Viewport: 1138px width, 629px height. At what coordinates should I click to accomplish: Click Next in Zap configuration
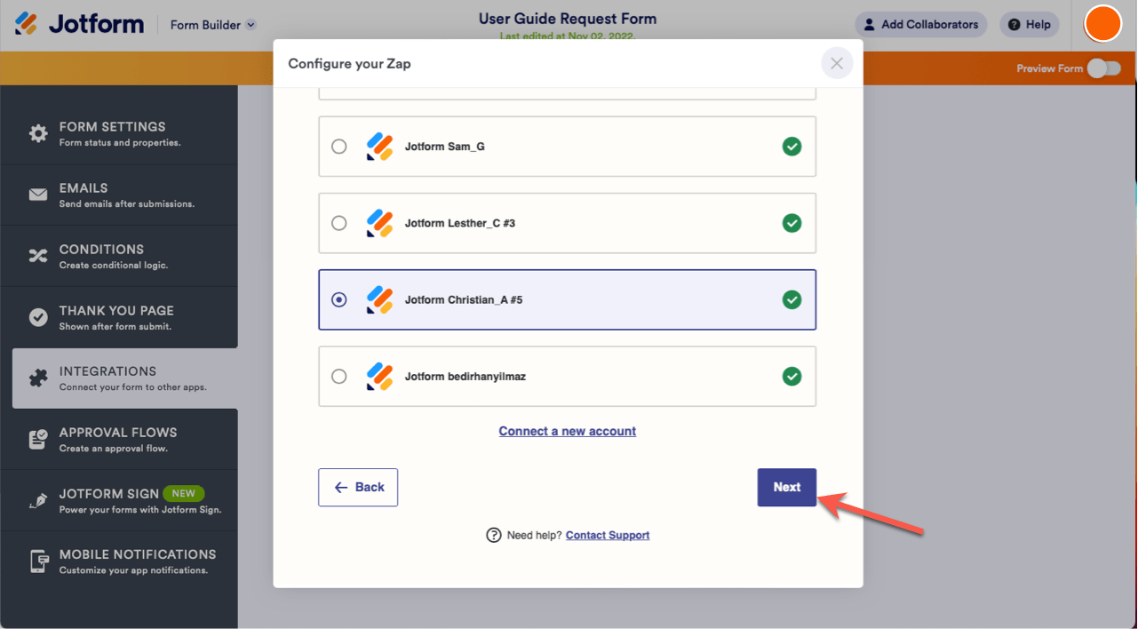tap(786, 487)
